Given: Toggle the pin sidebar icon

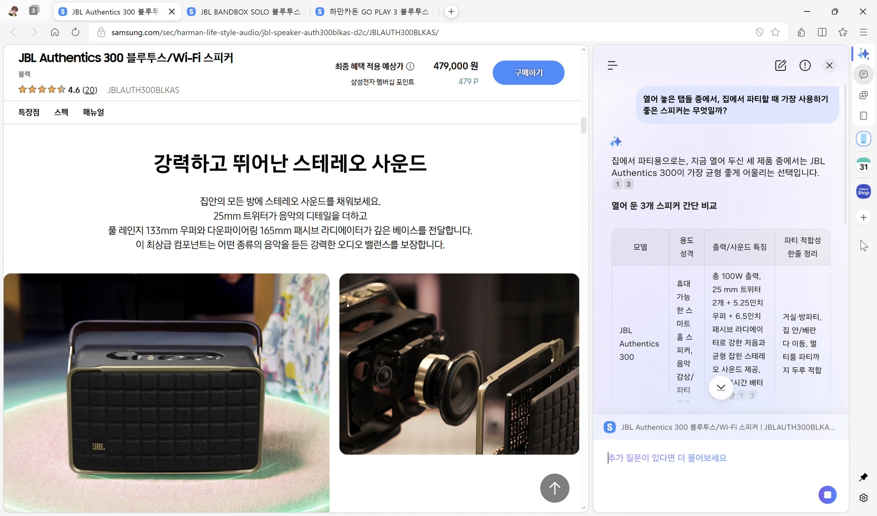Looking at the screenshot, I should (863, 477).
